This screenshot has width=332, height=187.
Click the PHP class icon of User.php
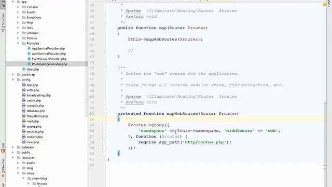(24, 69)
